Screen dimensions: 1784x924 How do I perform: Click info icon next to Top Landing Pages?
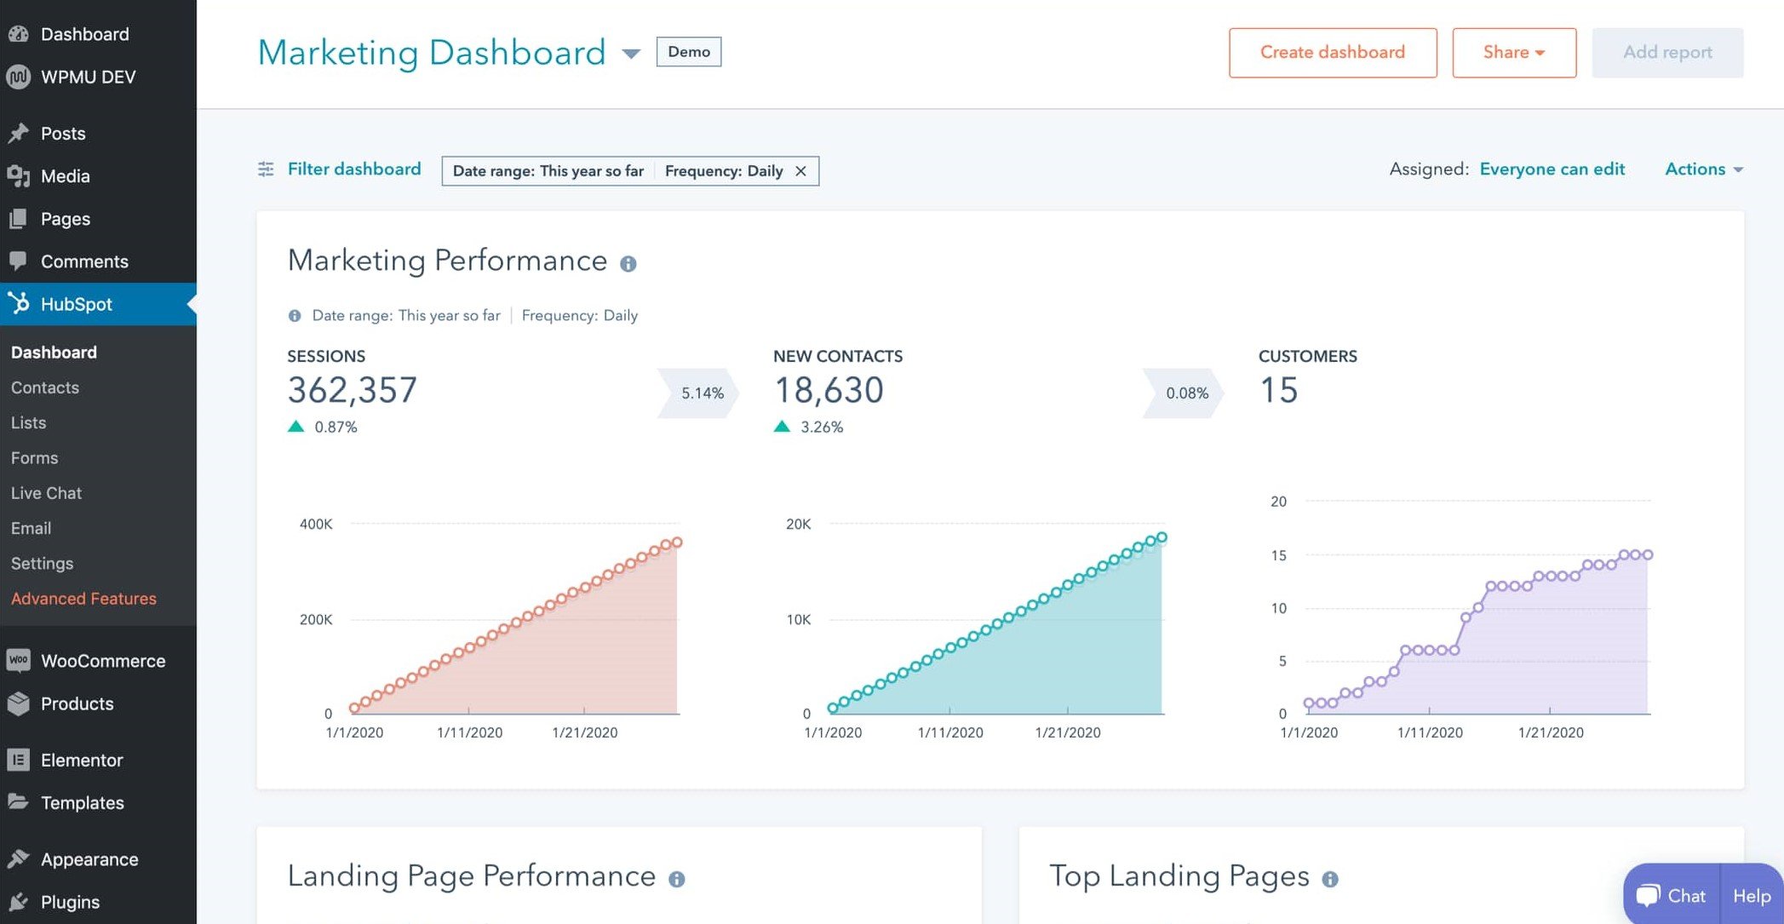coord(1330,879)
